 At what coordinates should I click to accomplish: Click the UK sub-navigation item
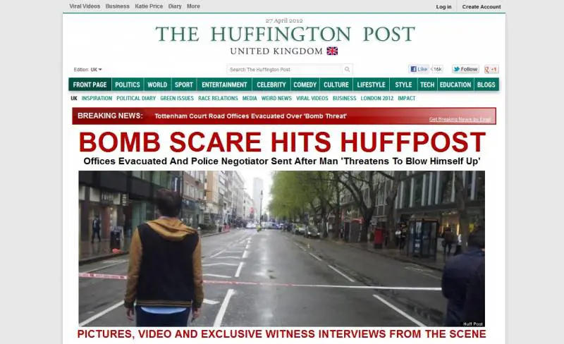coord(74,98)
